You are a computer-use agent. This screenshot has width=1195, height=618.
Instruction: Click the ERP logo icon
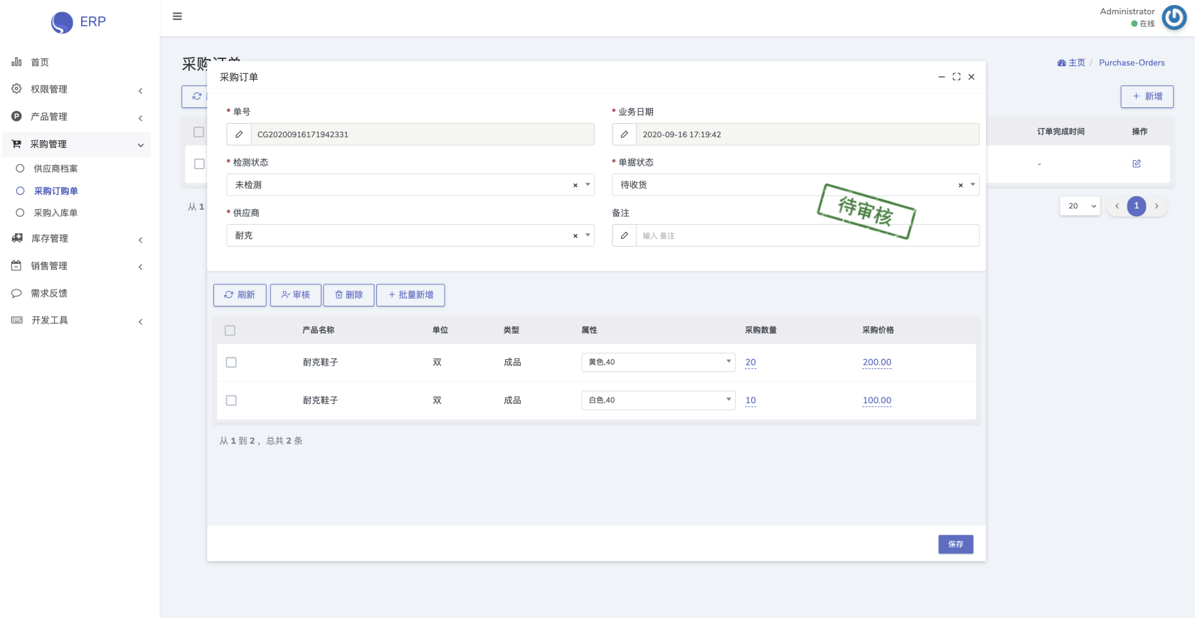point(62,22)
